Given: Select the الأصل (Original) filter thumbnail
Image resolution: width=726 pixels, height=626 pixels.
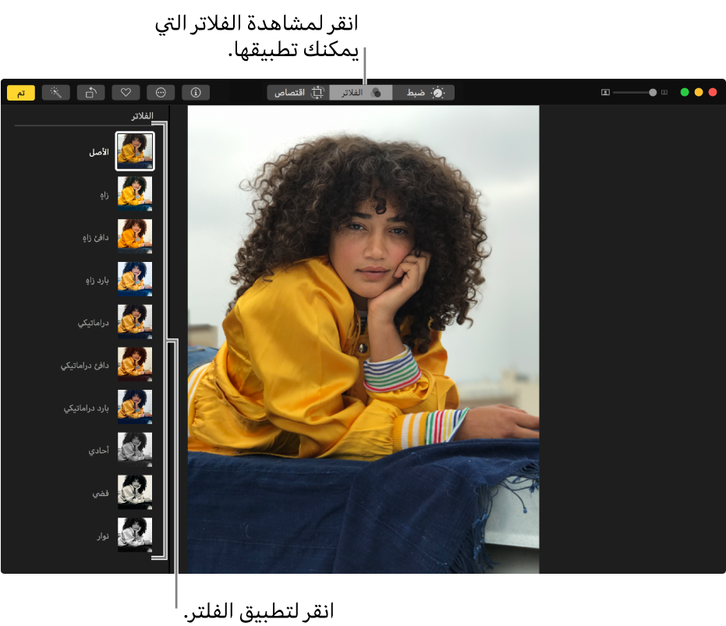Looking at the screenshot, I should coord(135,151).
